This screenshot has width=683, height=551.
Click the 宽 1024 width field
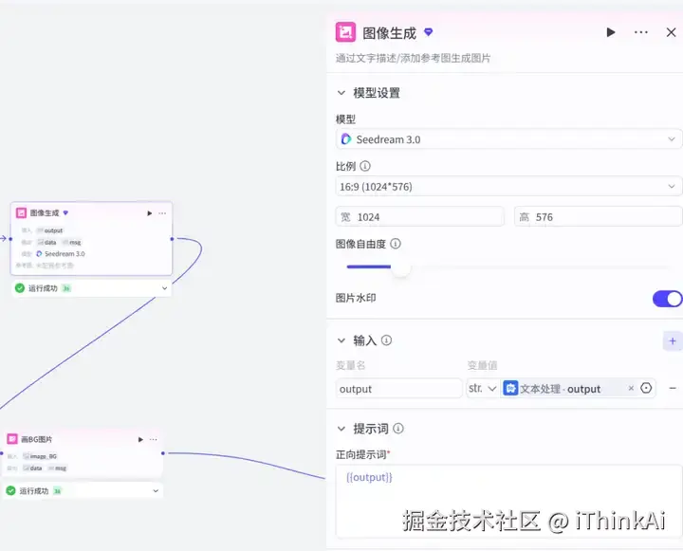point(420,217)
